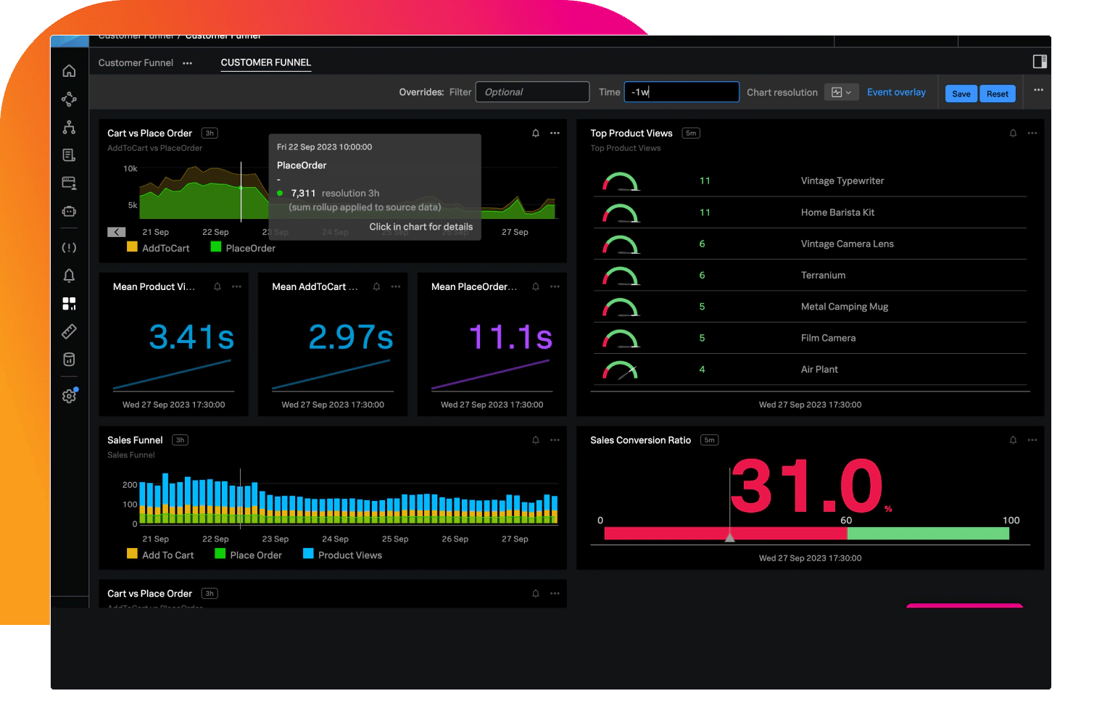The height and width of the screenshot is (725, 1102).
Task: Open the chart resolution dropdown
Action: click(x=841, y=92)
